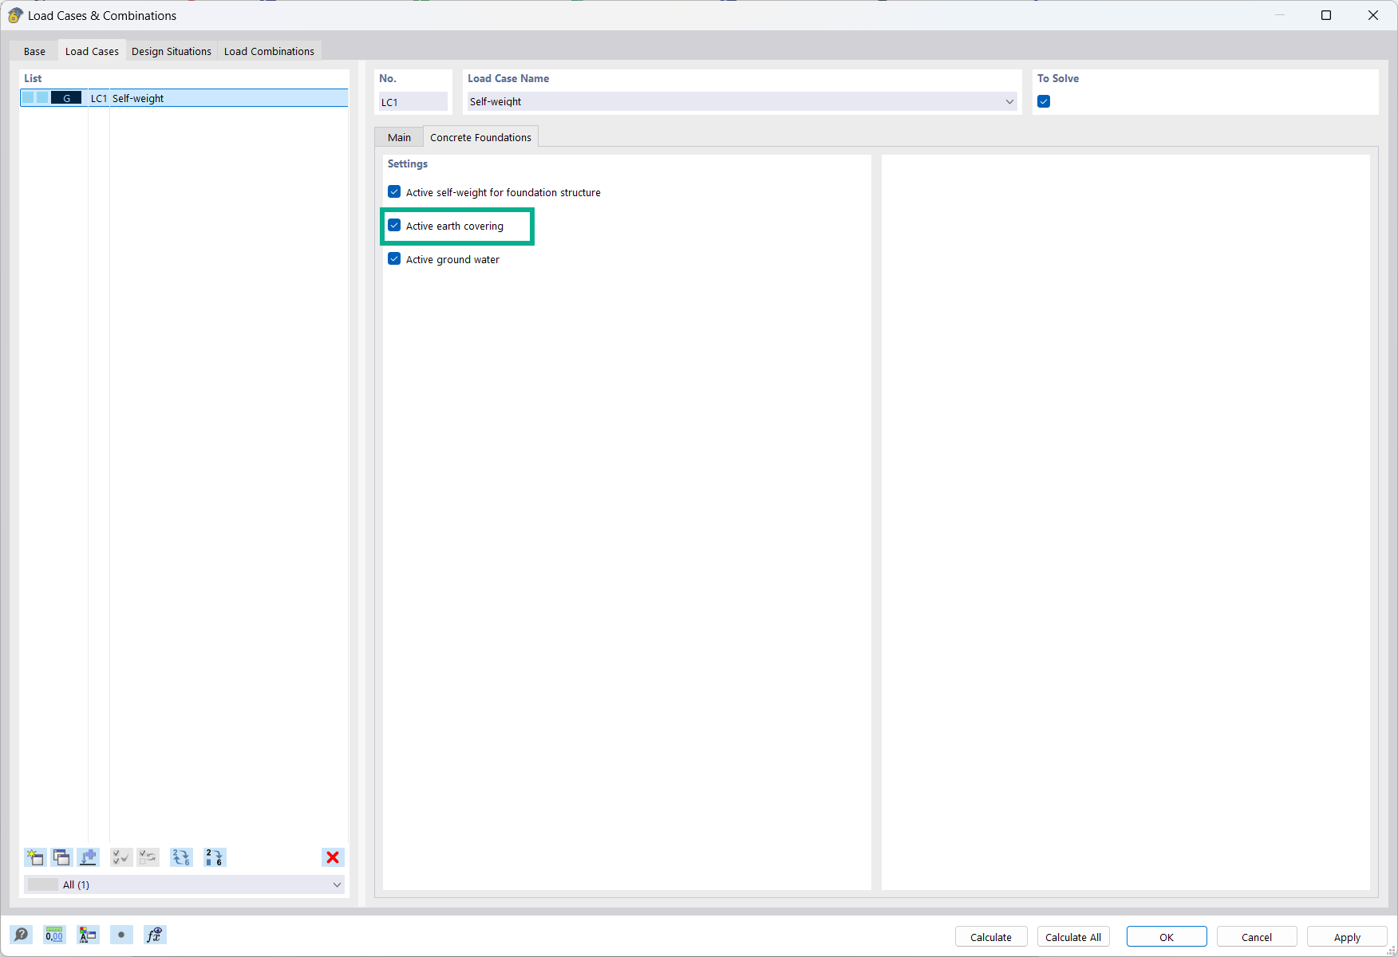
Task: Select LC1 Self-weight row in list
Action: [184, 97]
